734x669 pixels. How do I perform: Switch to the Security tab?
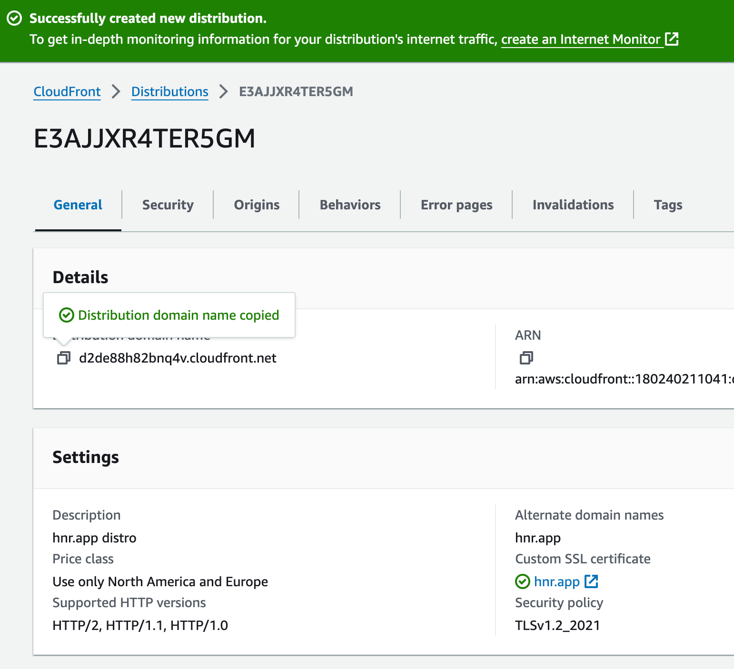click(168, 205)
